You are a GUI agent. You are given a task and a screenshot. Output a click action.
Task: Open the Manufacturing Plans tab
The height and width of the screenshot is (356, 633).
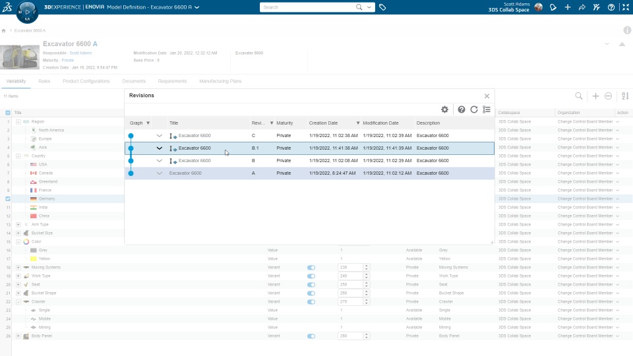pos(220,81)
